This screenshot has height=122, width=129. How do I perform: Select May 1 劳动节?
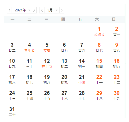click(x=99, y=31)
